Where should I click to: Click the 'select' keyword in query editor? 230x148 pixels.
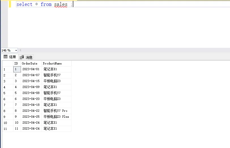(24, 4)
